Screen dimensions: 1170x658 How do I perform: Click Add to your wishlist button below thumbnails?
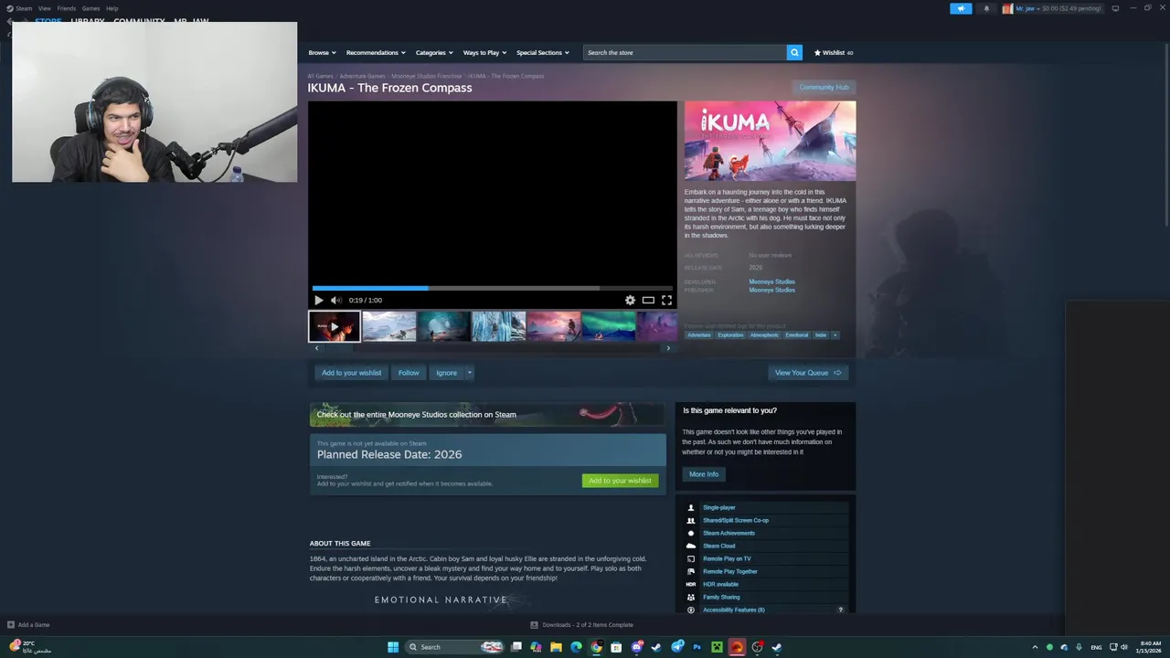(x=351, y=373)
